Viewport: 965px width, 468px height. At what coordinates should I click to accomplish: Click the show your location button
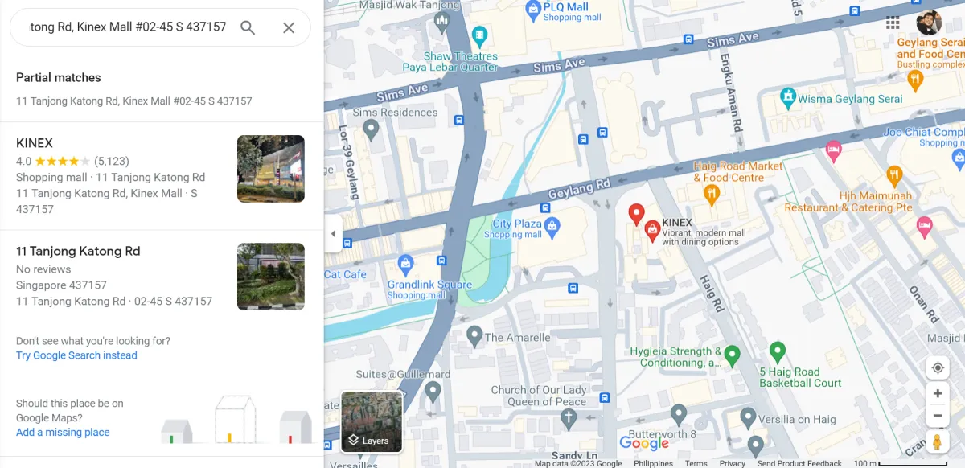point(938,368)
